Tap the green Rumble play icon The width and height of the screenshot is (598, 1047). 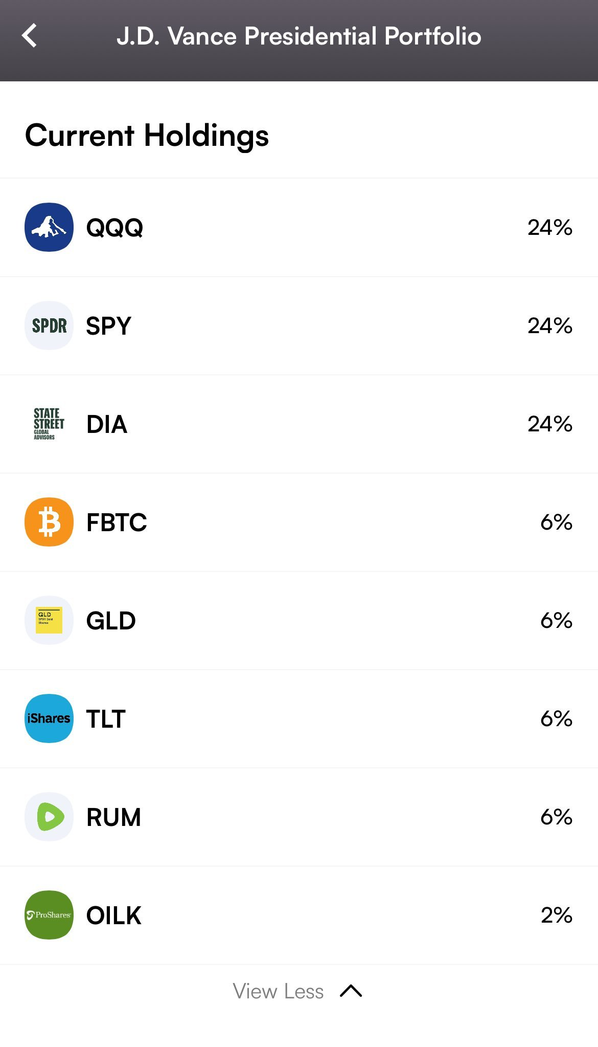coord(49,817)
